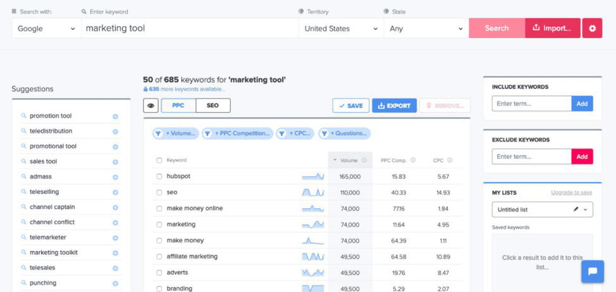The width and height of the screenshot is (616, 292).
Task: Open settings via the gear icon
Action: pos(592,28)
